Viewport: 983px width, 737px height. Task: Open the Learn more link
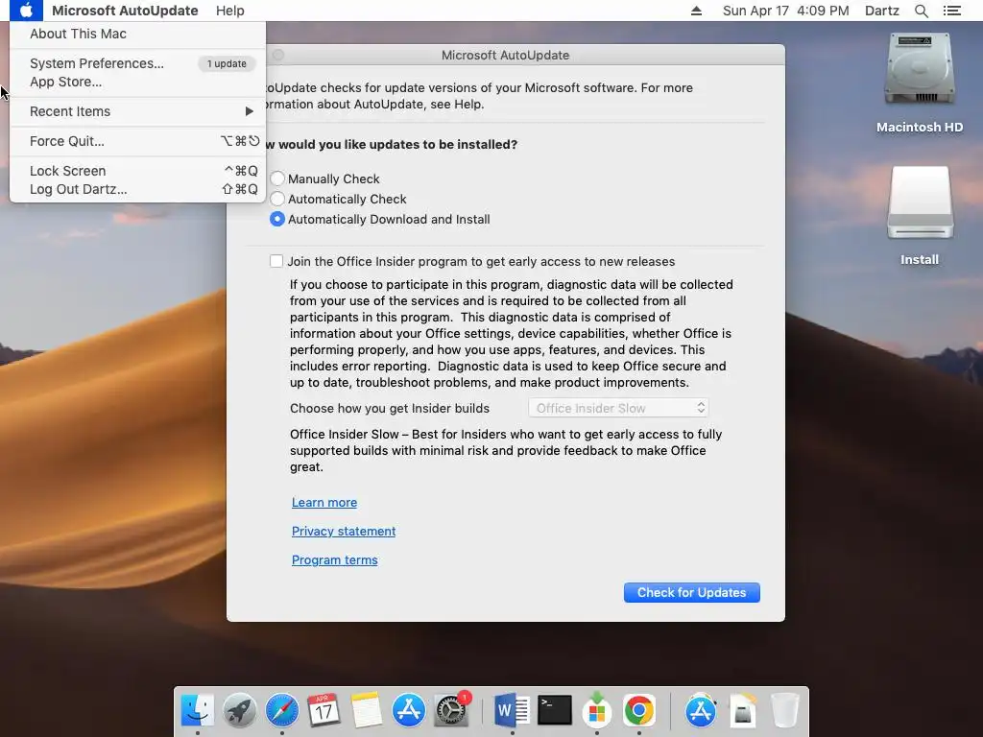click(x=324, y=502)
